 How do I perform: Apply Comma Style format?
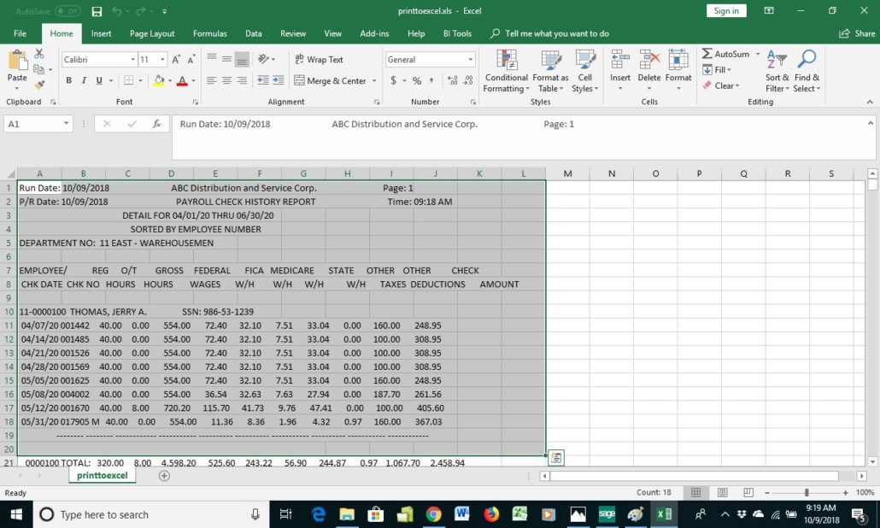(431, 81)
